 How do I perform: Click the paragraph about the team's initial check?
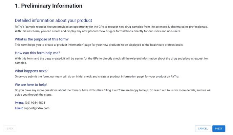(97, 76)
